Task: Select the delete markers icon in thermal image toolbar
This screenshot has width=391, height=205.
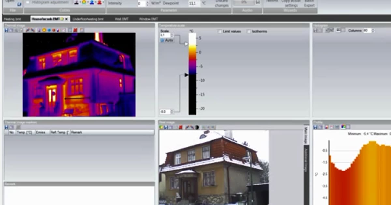Action: 75,30
